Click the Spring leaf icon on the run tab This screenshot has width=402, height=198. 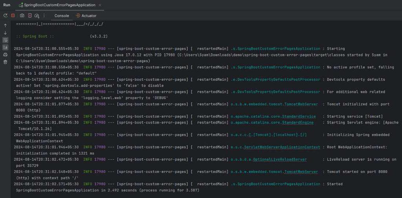click(21, 5)
